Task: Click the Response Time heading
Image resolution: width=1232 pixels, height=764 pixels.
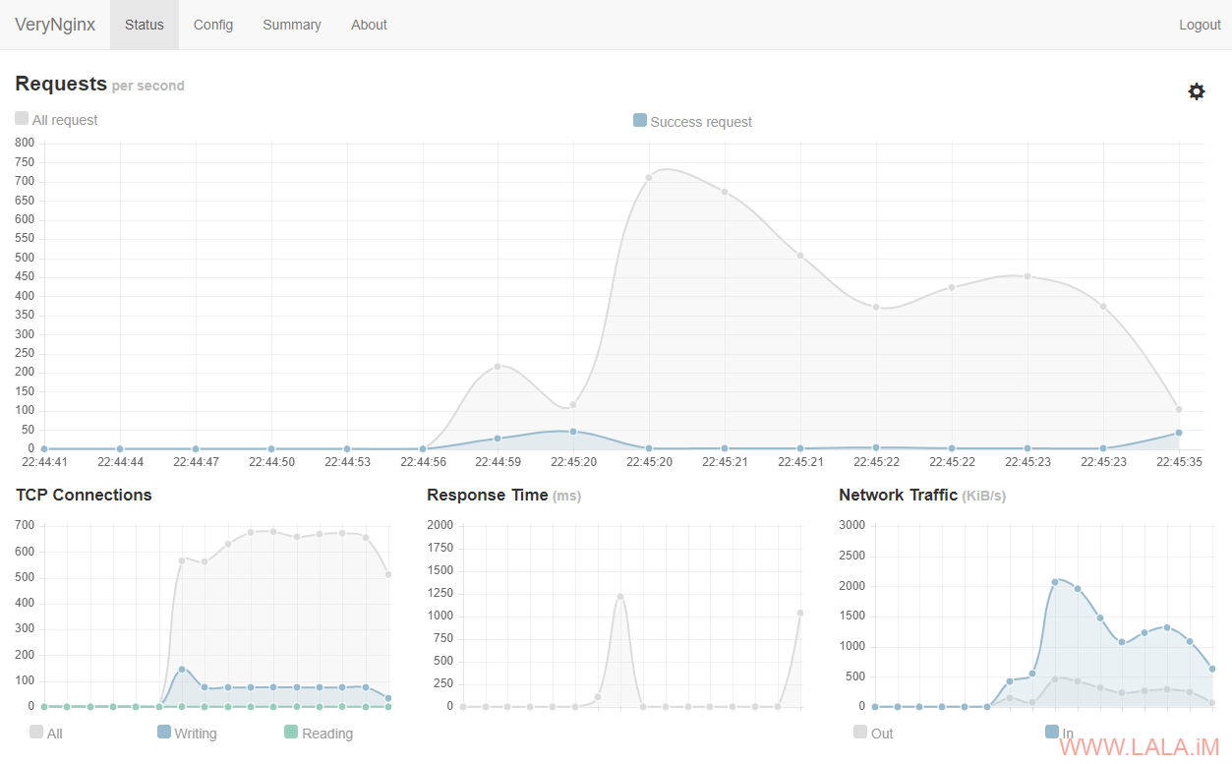Action: click(488, 495)
